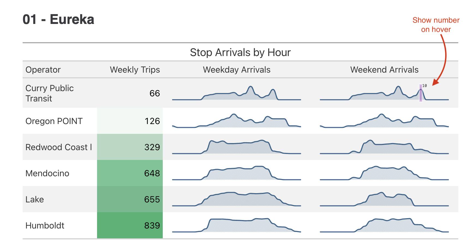The width and height of the screenshot is (470, 247).
Task: Click Curry Public Transit weekday arrivals sparkline
Action: (236, 94)
